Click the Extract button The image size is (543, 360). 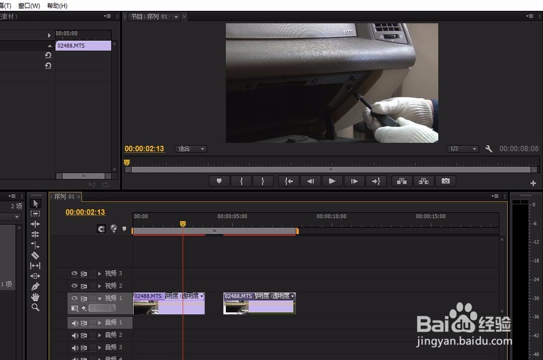pyautogui.click(x=424, y=181)
